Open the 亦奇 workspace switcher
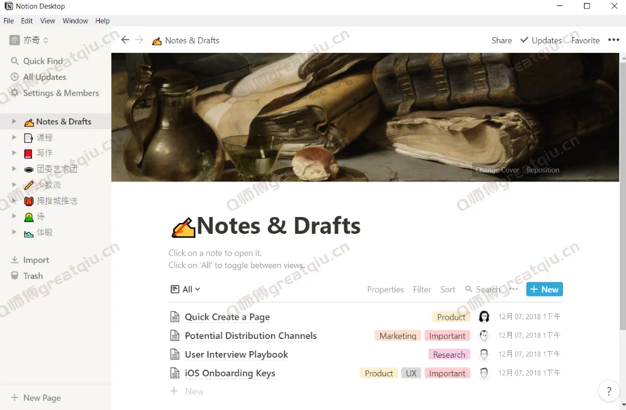Image resolution: width=626 pixels, height=410 pixels. (x=29, y=40)
